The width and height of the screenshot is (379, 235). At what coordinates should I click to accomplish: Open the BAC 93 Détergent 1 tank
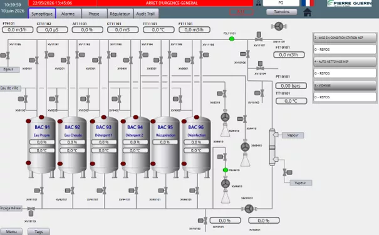pos(104,147)
